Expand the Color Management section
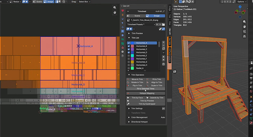This screenshot has width=253, height=137. coord(129,117)
